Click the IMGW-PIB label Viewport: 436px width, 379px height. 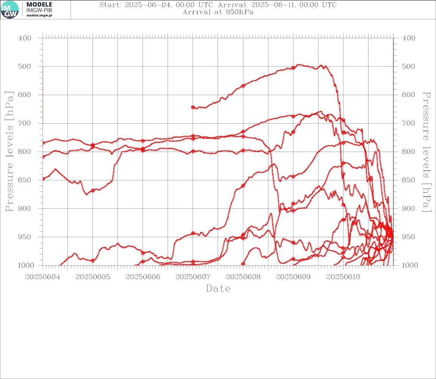(x=39, y=10)
